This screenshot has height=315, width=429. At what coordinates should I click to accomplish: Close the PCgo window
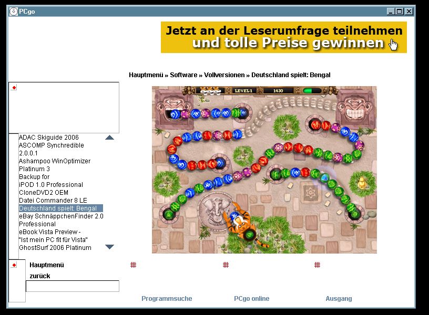coord(409,12)
